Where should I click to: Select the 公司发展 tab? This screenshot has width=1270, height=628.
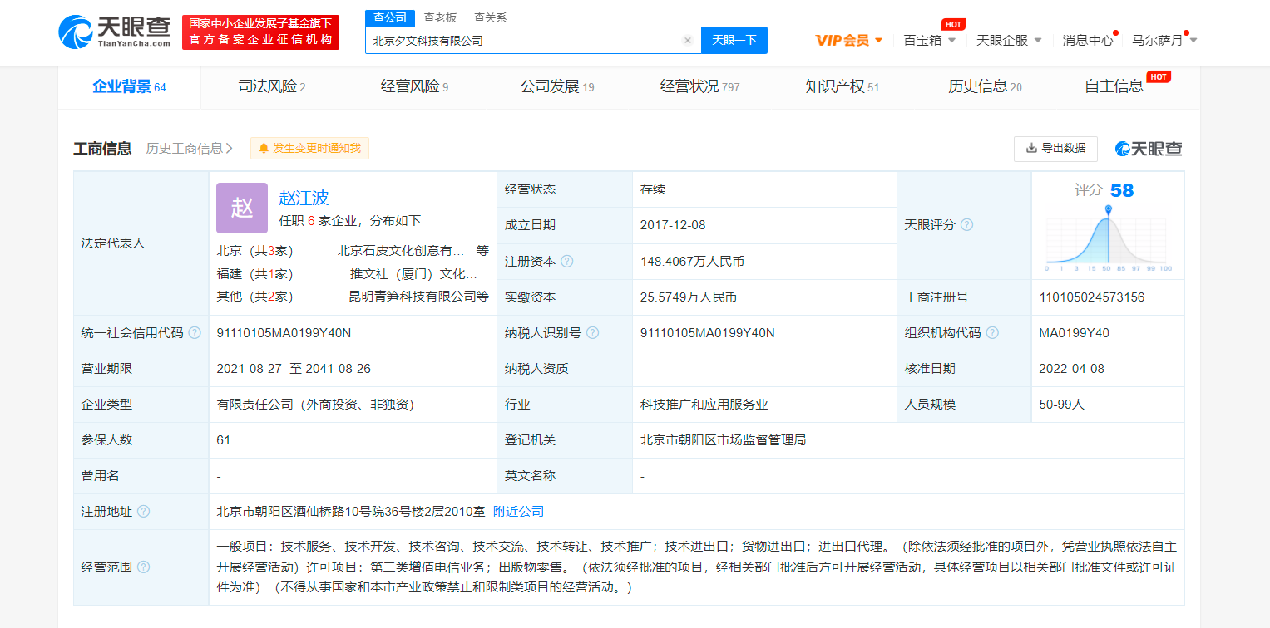click(x=557, y=86)
